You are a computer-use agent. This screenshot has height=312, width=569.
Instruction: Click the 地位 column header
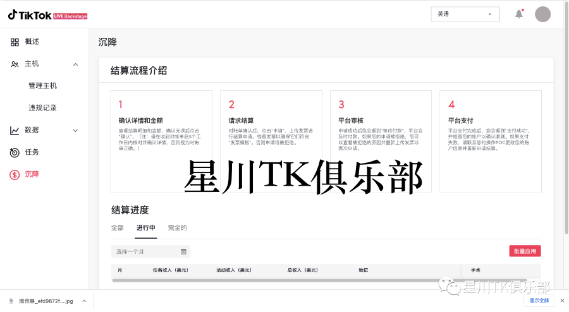pos(364,270)
